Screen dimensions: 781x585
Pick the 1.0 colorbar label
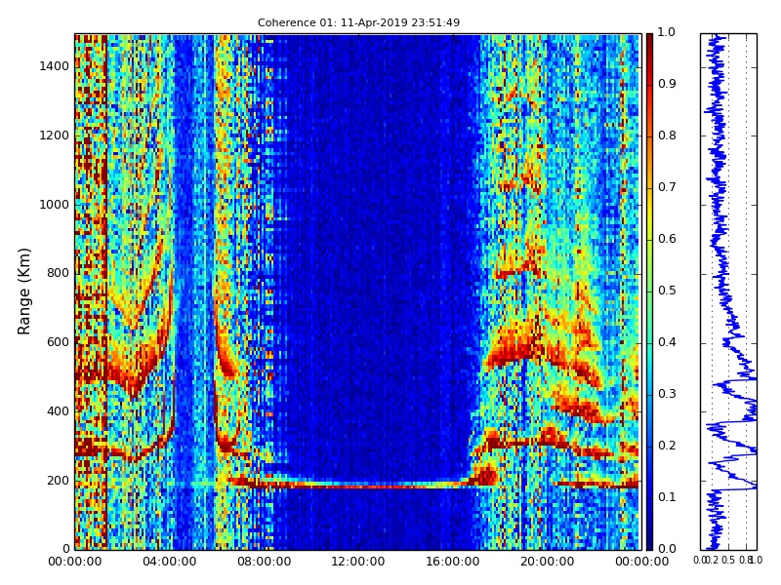[x=667, y=32]
